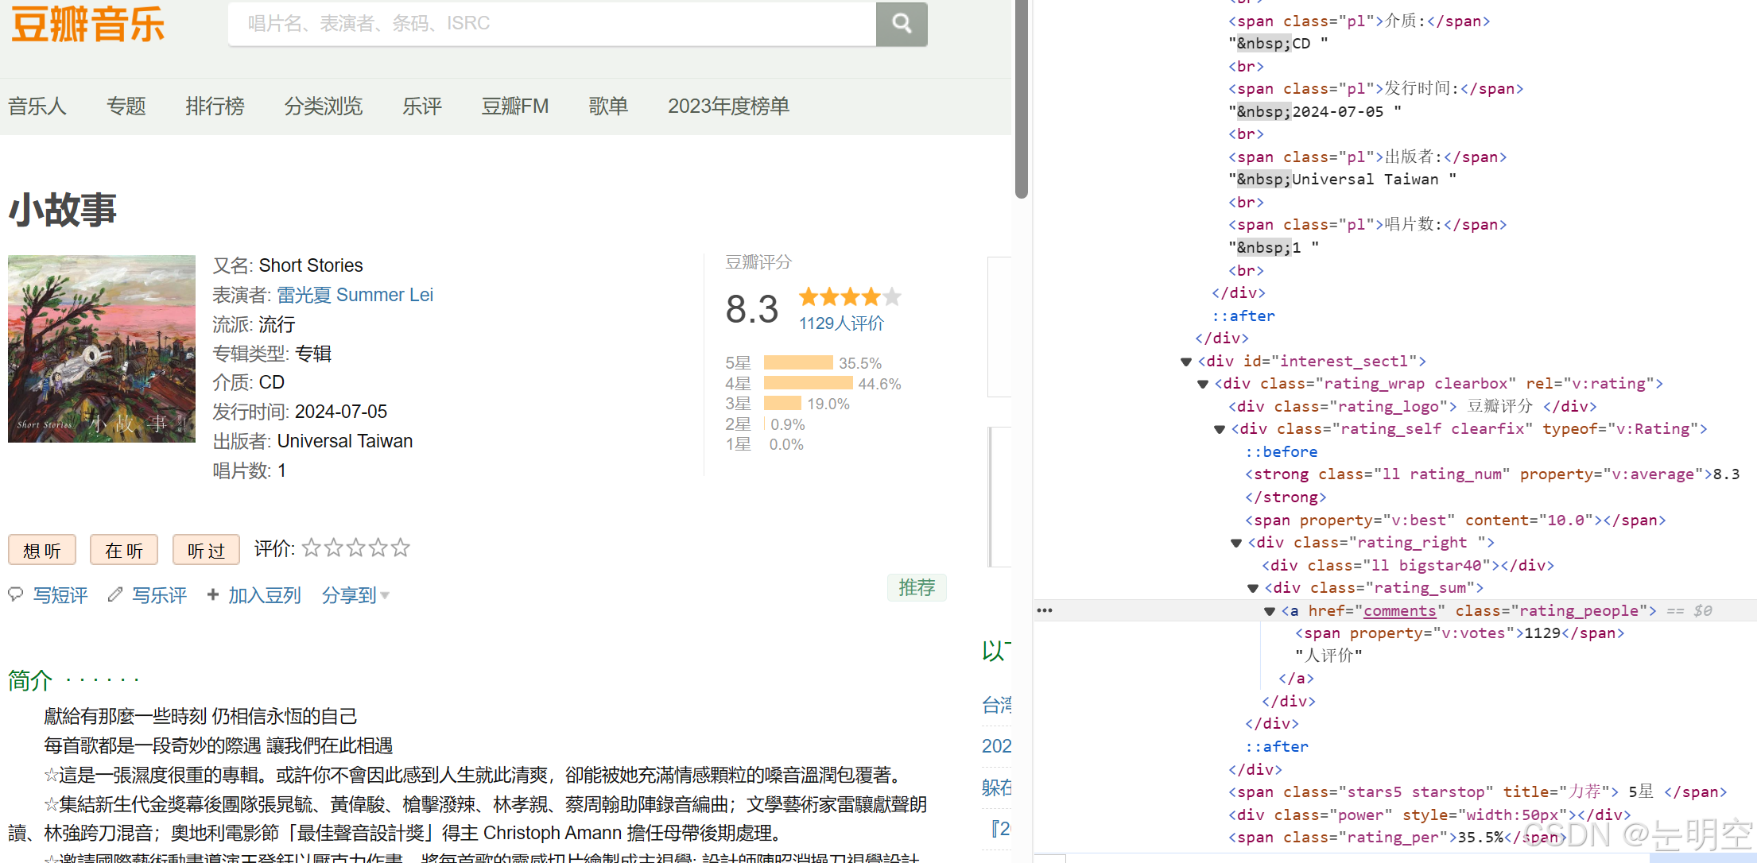Focus the album search input field
Screen dimensions: 1757x863
(x=552, y=24)
